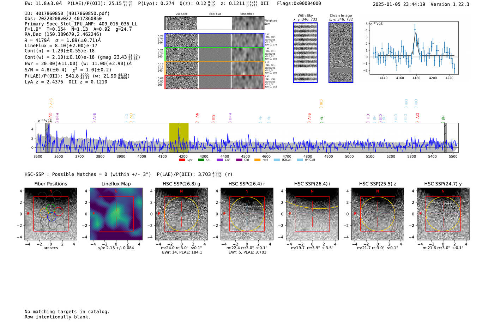The image size is (494, 336).
Task: Click the 'Row intentionally blank.' text
Action: pos(58,317)
